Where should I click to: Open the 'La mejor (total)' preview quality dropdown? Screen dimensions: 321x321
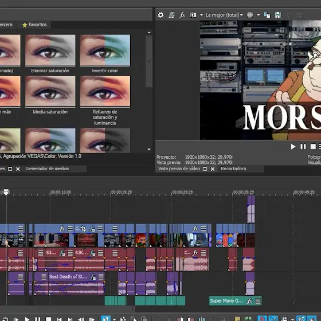tap(224, 15)
